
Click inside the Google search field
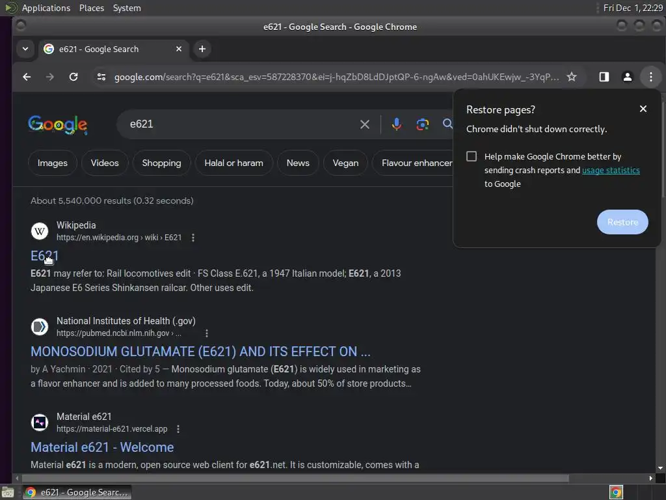point(242,124)
